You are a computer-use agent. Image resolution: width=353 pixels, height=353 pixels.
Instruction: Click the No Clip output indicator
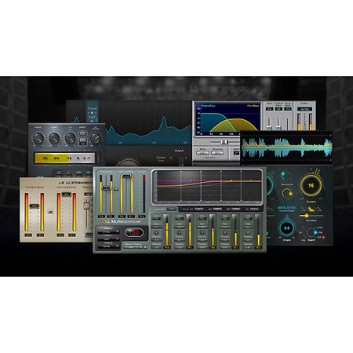[x=304, y=109]
